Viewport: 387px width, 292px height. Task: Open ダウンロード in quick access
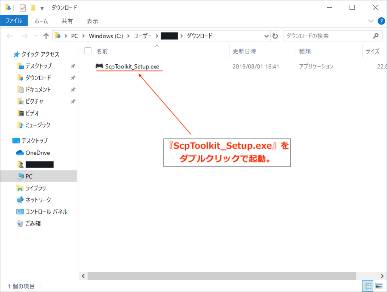pyautogui.click(x=39, y=78)
